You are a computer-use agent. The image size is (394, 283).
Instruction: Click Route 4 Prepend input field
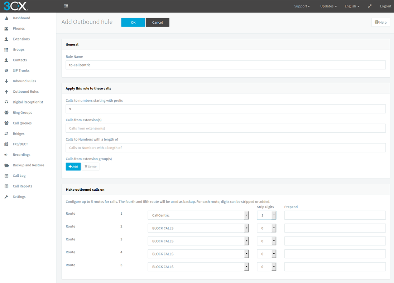(x=335, y=254)
